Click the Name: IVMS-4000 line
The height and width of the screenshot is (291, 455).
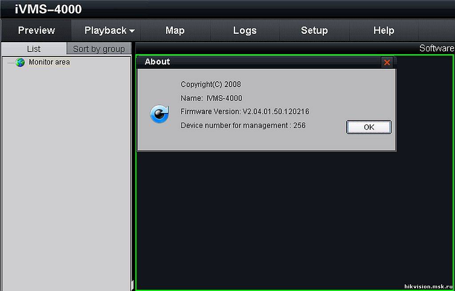pyautogui.click(x=211, y=98)
